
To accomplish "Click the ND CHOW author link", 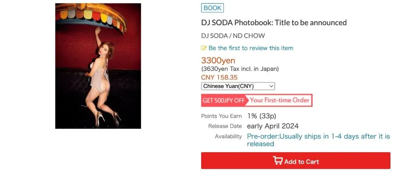I will coord(249,36).
